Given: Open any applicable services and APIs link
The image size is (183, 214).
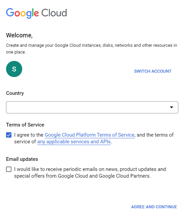Looking at the screenshot, I should (x=74, y=142).
